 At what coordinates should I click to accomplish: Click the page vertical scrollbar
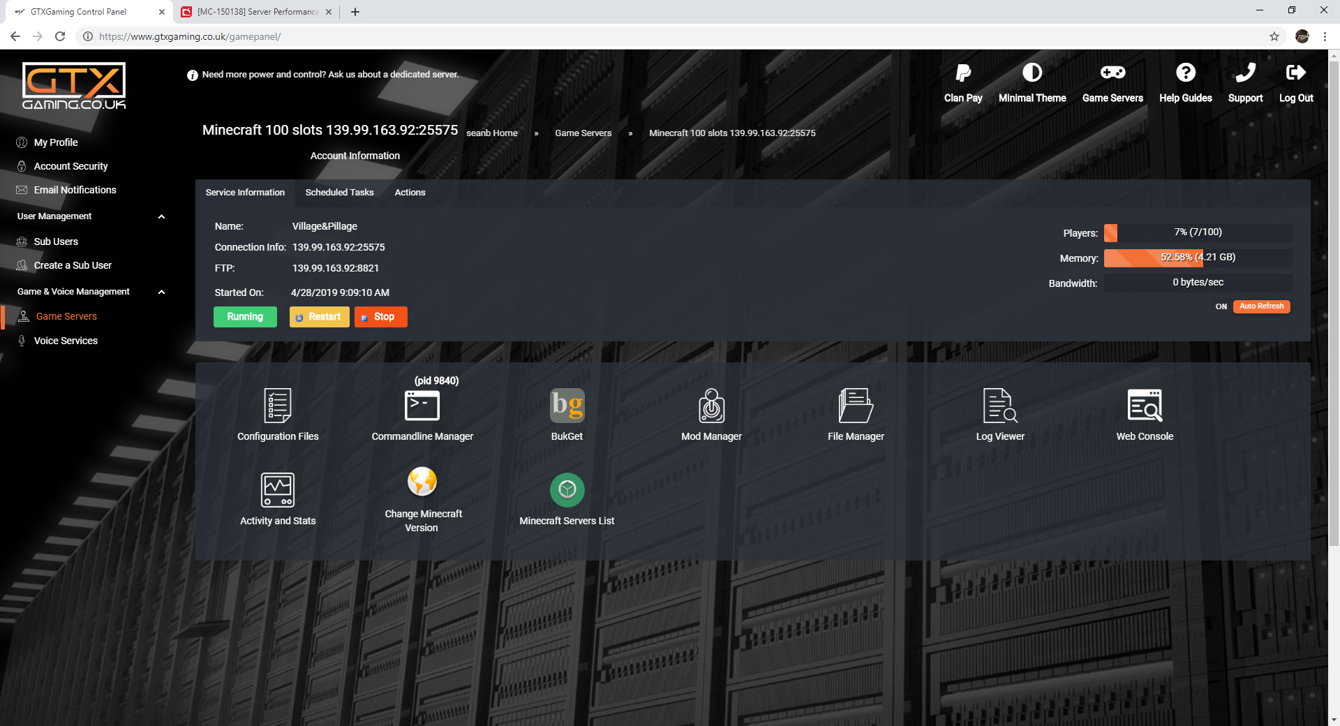coord(1334,304)
